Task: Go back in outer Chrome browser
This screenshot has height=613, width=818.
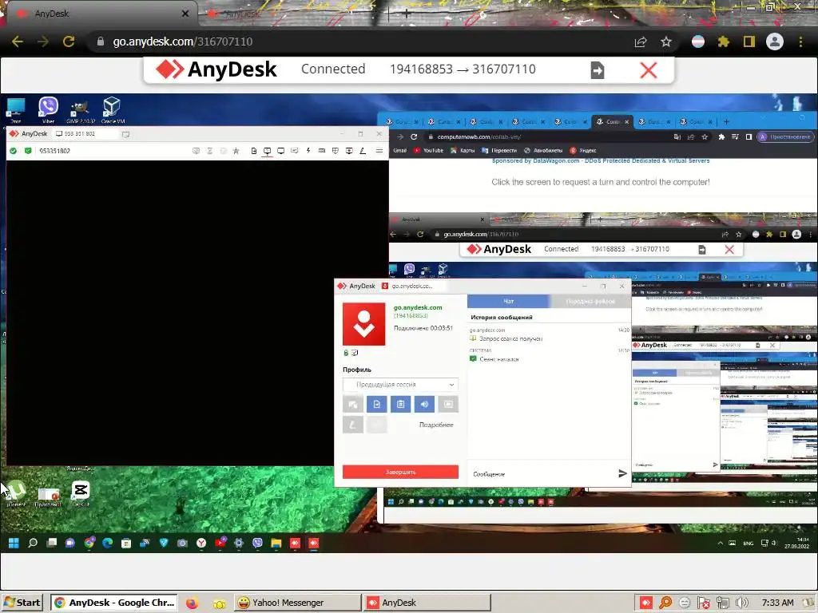Action: point(18,42)
